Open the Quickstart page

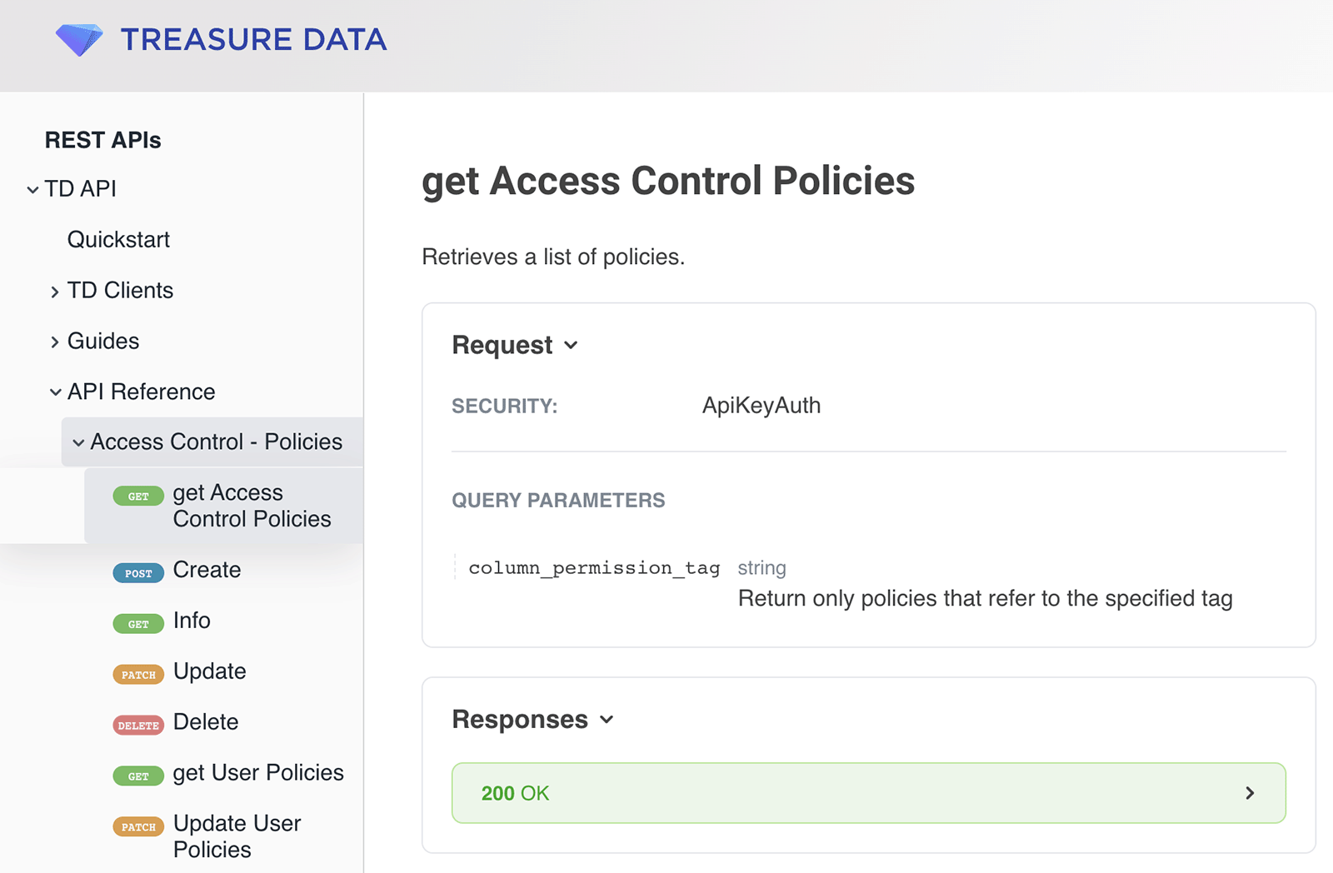[x=118, y=240]
